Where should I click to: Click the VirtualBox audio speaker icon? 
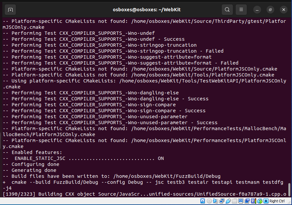click(x=215, y=201)
